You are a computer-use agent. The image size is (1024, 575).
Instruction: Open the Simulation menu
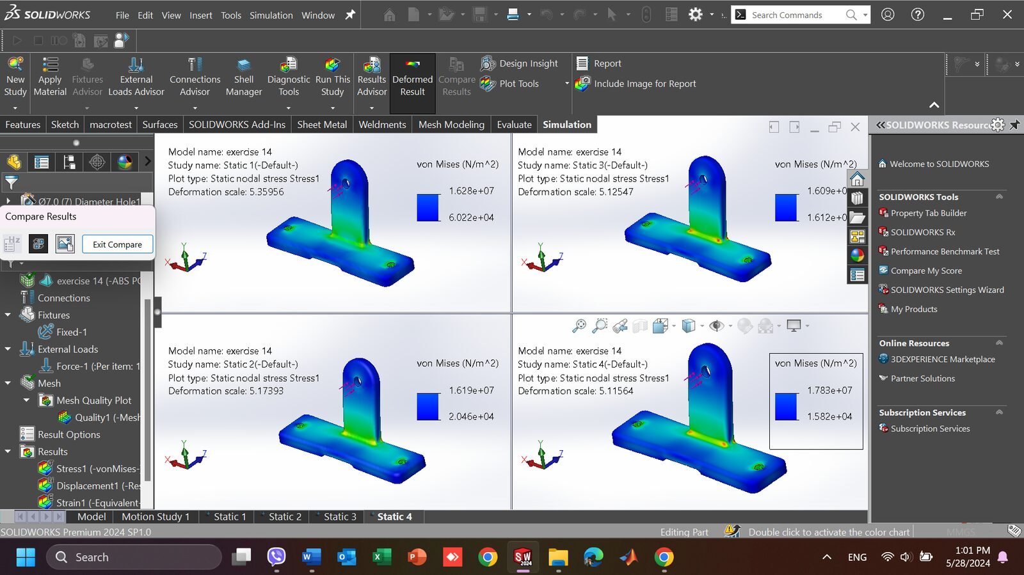click(x=271, y=15)
